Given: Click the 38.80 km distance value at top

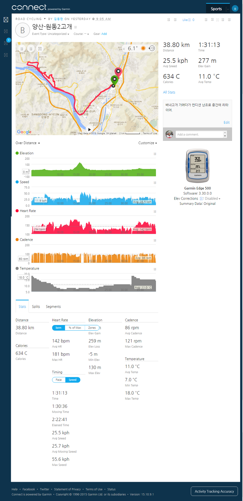Looking at the screenshot, I should [176, 45].
